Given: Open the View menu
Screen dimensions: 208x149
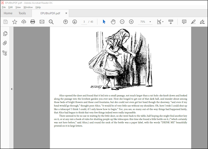Looking at the screenshot, I should point(18,7).
